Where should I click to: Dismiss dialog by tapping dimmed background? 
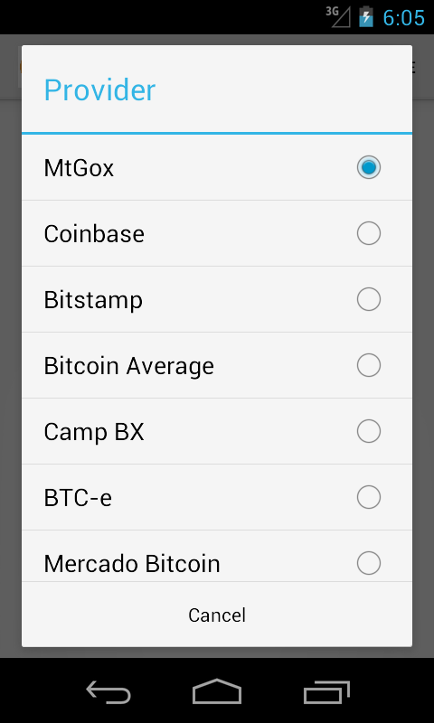click(x=10, y=346)
